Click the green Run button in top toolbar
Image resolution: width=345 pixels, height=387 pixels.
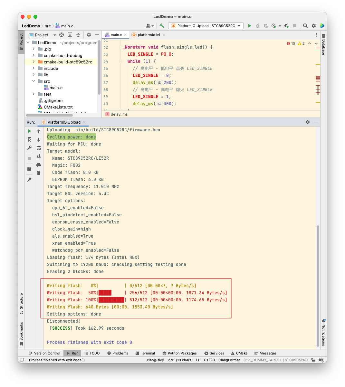pyautogui.click(x=249, y=26)
